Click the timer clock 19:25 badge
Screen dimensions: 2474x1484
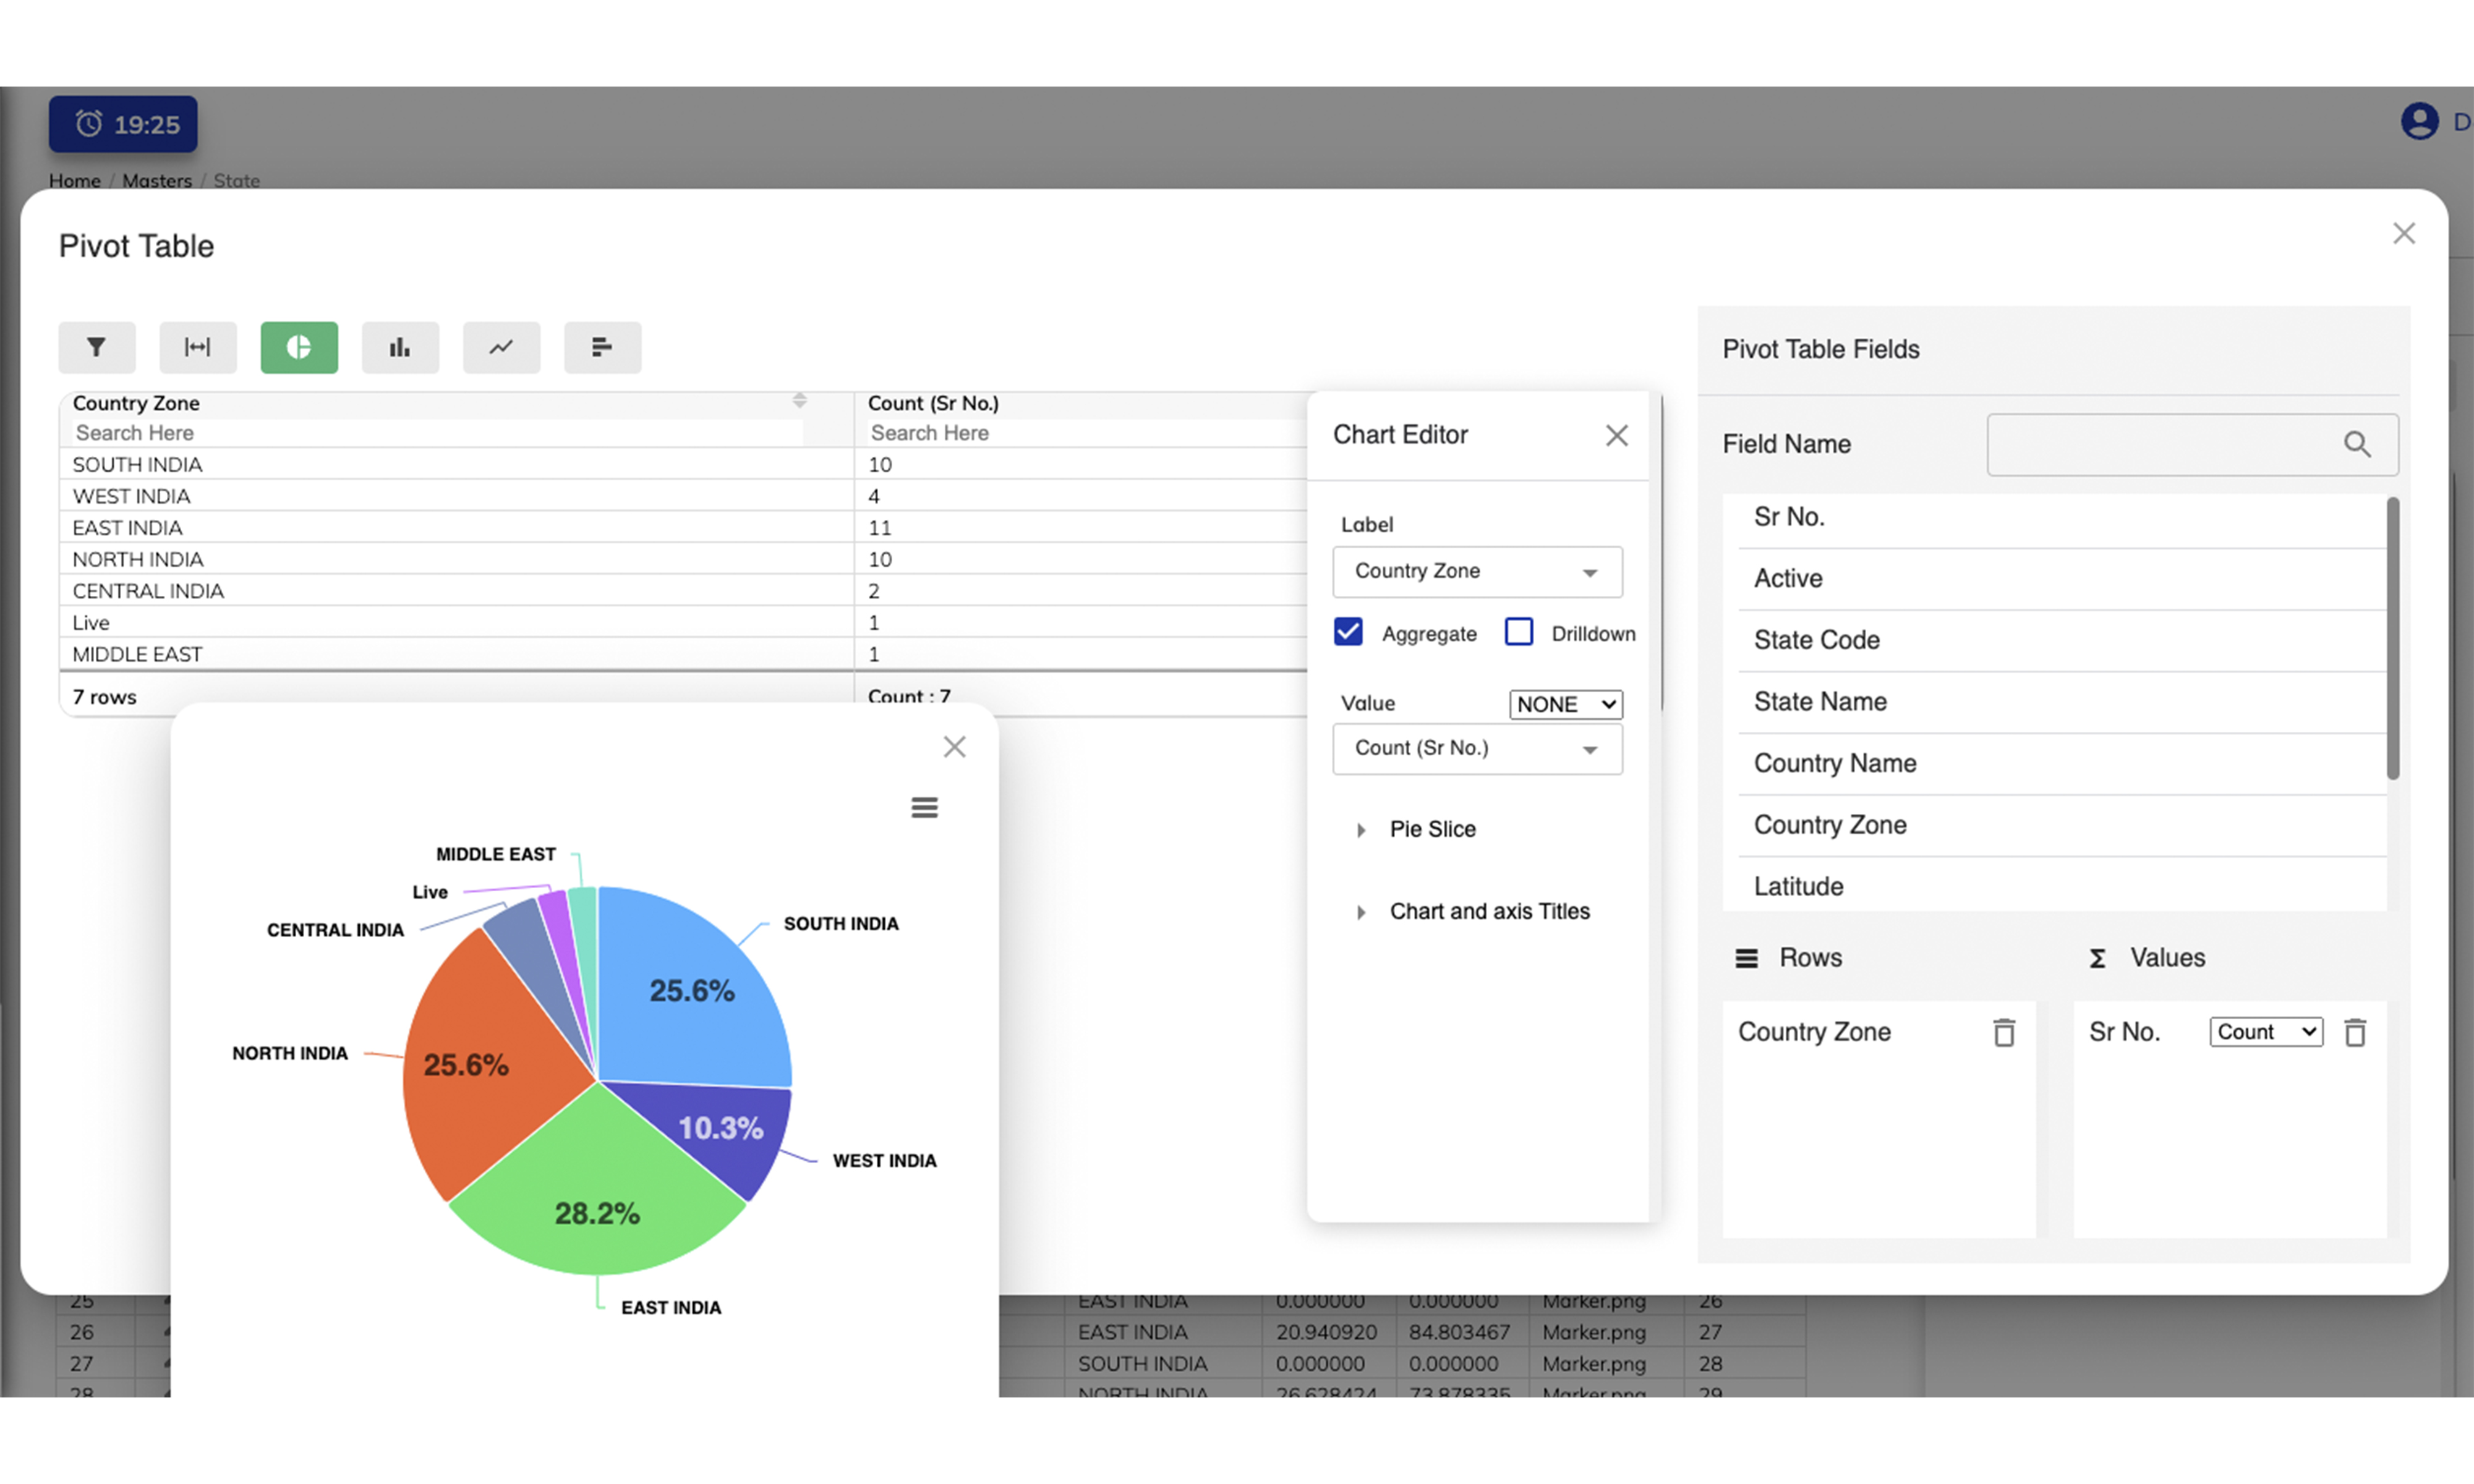[x=123, y=124]
